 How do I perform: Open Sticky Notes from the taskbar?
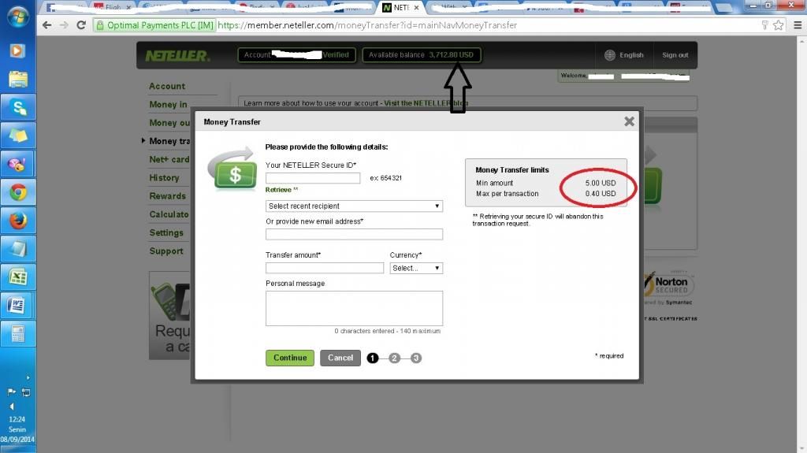[18, 136]
